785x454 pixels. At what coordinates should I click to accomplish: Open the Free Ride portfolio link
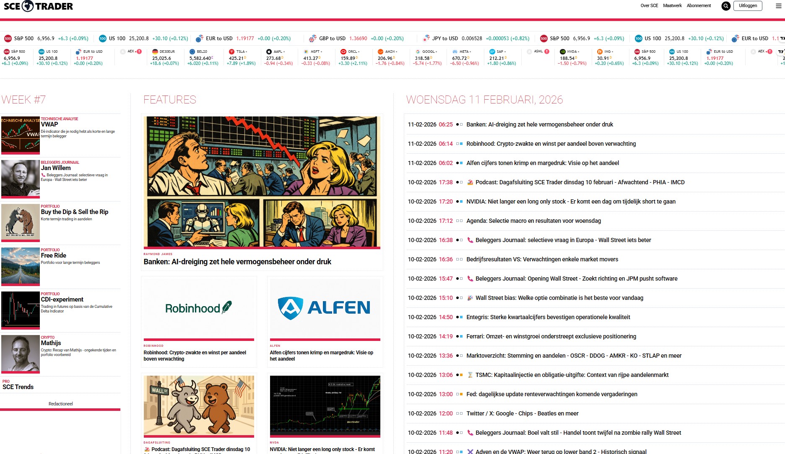pyautogui.click(x=54, y=255)
